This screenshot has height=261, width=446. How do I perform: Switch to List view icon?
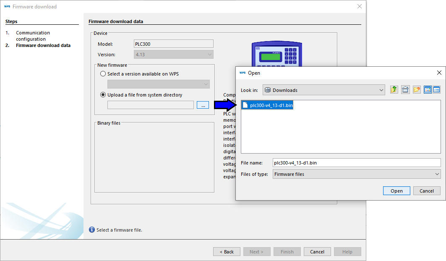(x=428, y=90)
